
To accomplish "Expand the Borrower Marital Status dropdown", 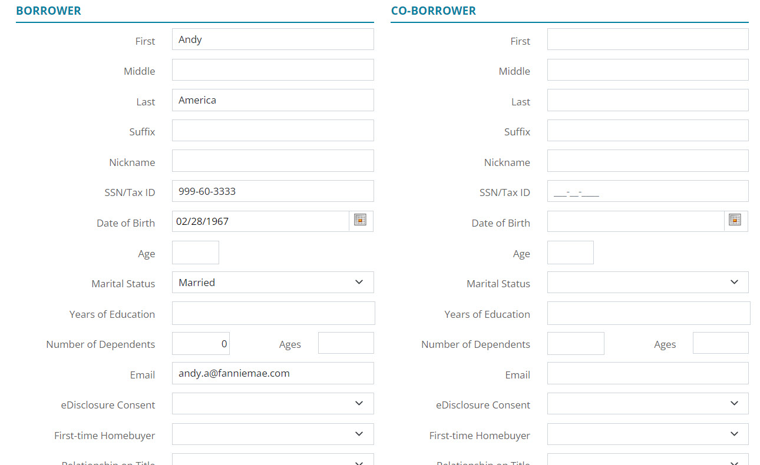I will pyautogui.click(x=273, y=283).
